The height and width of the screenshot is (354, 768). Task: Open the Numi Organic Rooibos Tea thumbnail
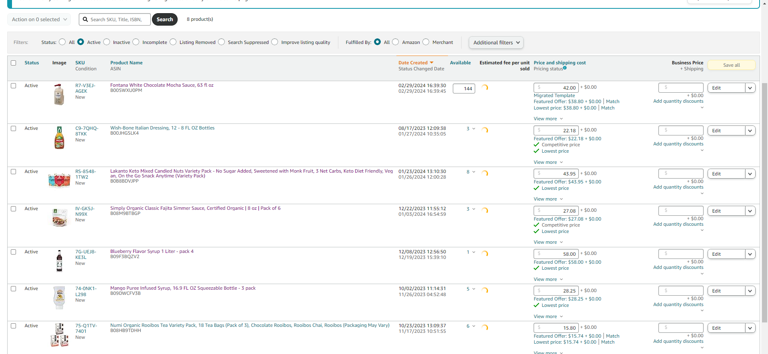[x=59, y=335]
